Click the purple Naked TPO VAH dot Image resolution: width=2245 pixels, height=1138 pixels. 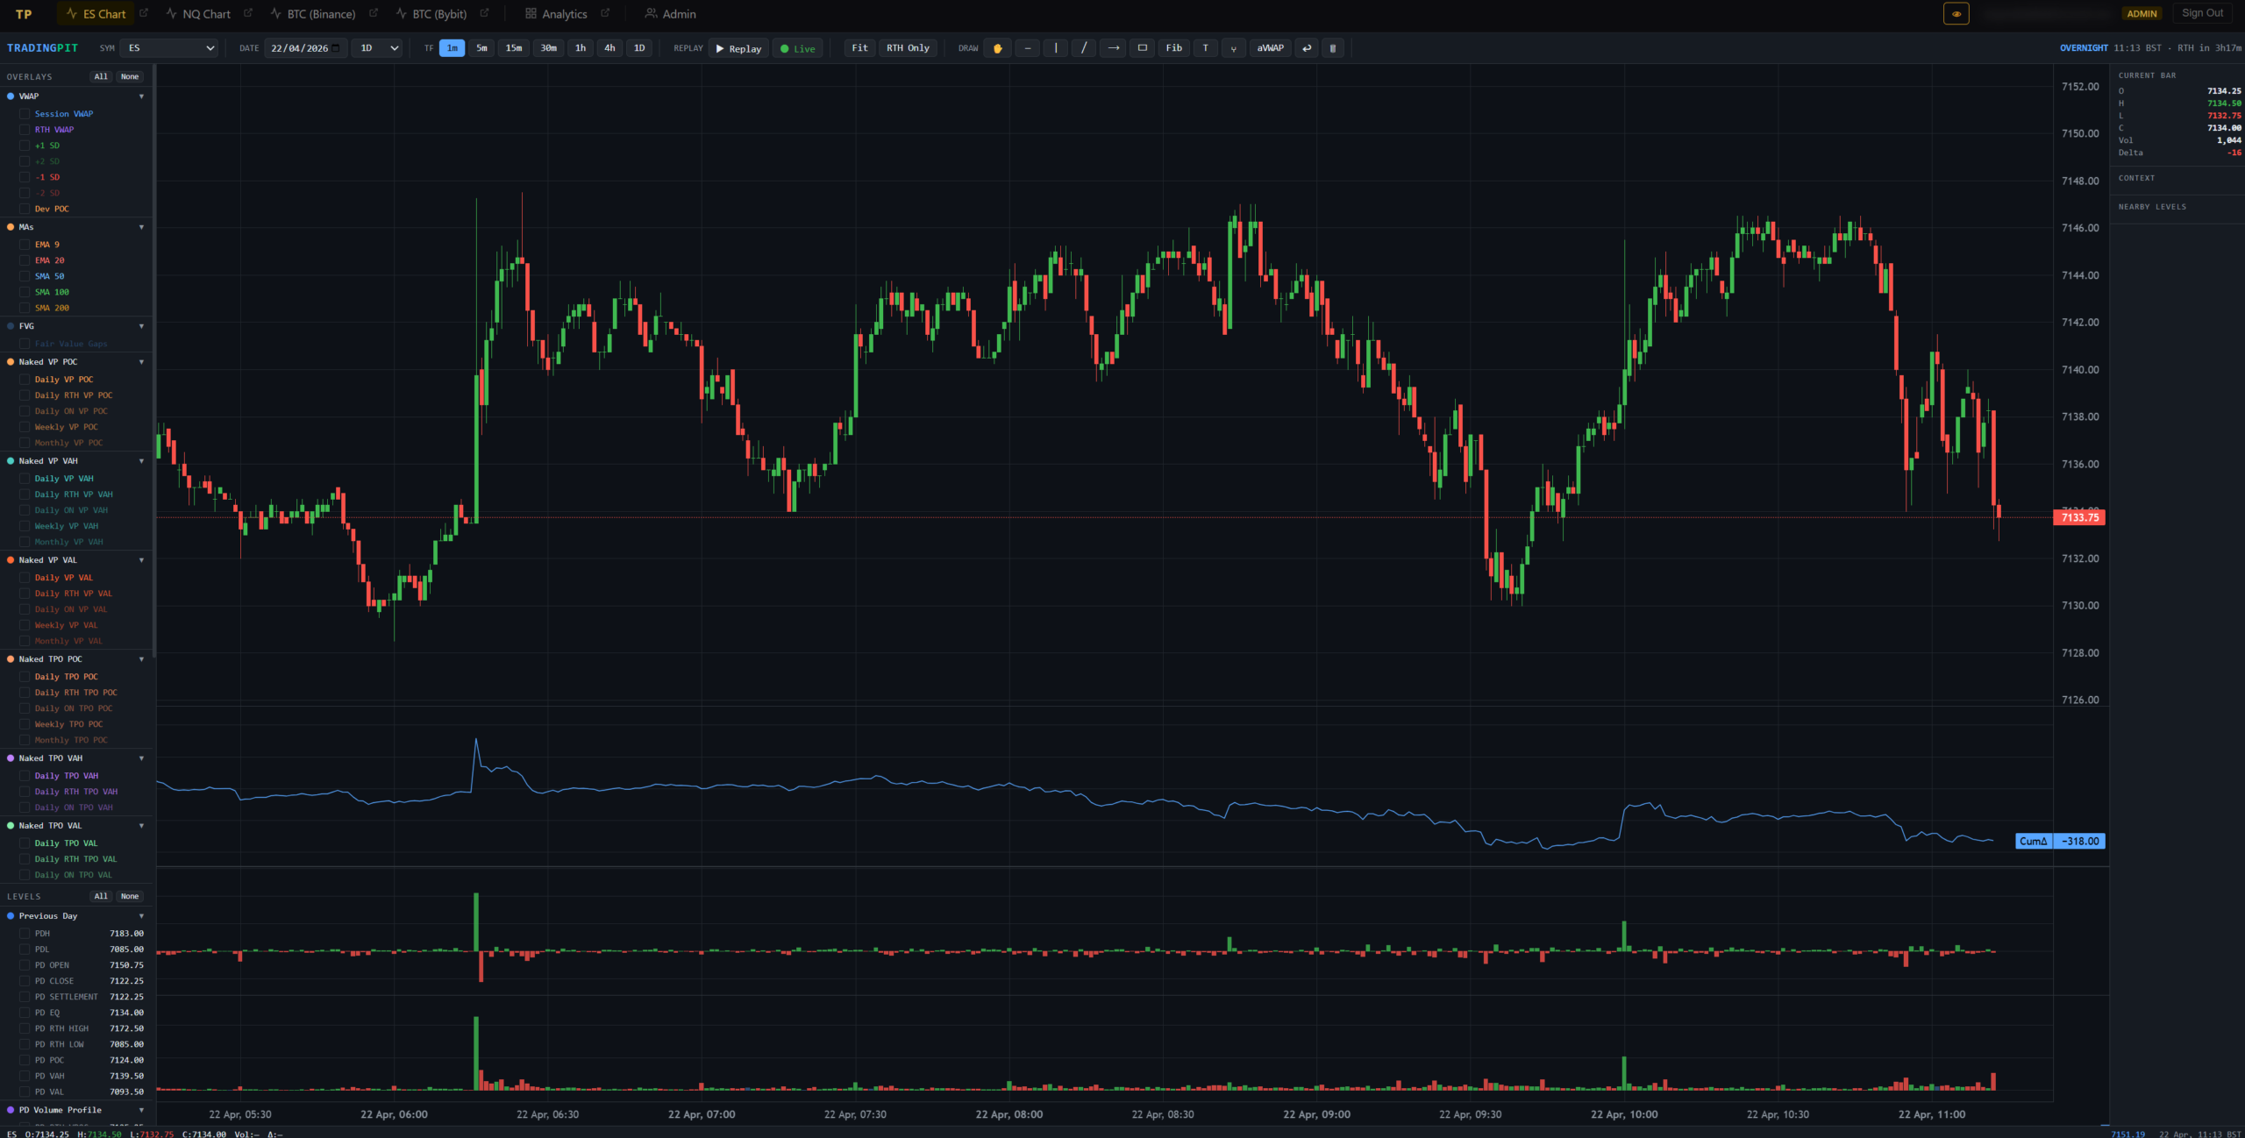click(11, 758)
